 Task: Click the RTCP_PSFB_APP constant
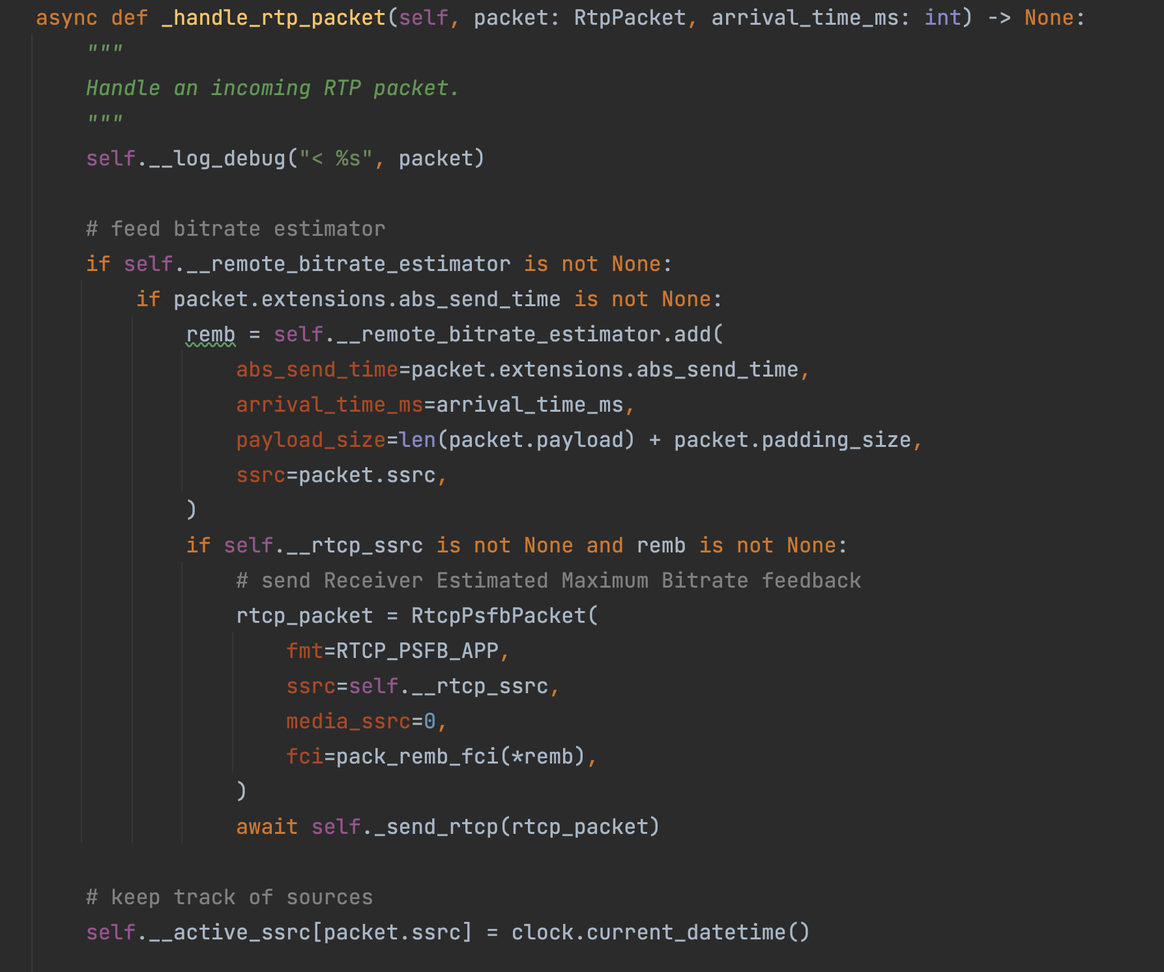(417, 651)
